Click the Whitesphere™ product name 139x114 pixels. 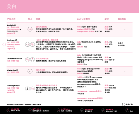click(13, 86)
